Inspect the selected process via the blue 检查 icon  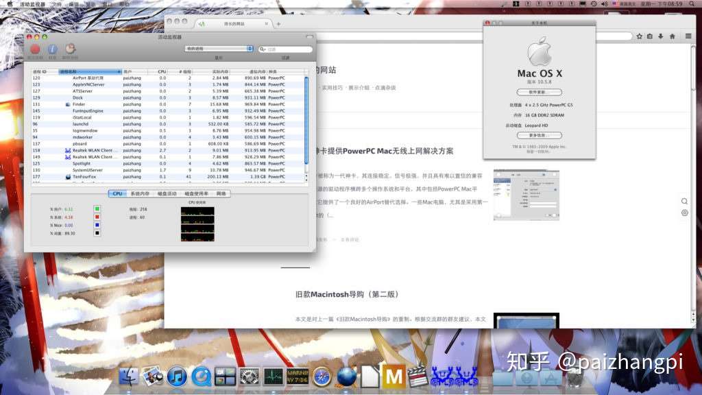[53, 49]
